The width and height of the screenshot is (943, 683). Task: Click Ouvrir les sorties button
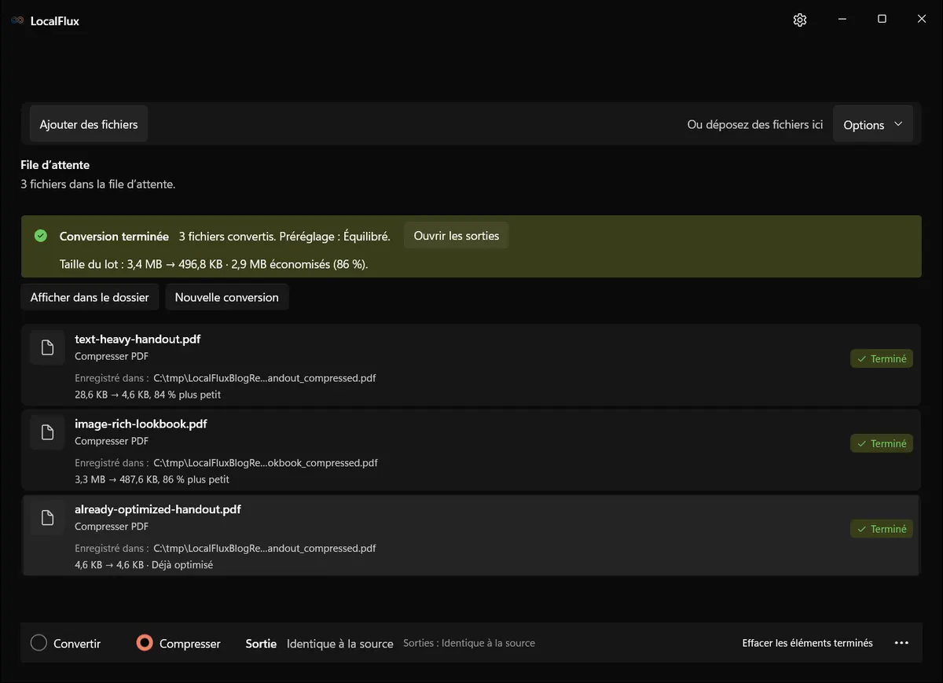coord(457,236)
